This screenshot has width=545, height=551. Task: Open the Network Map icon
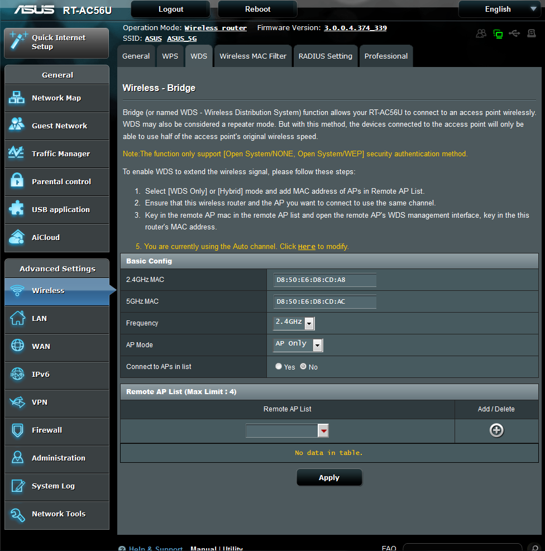17,98
